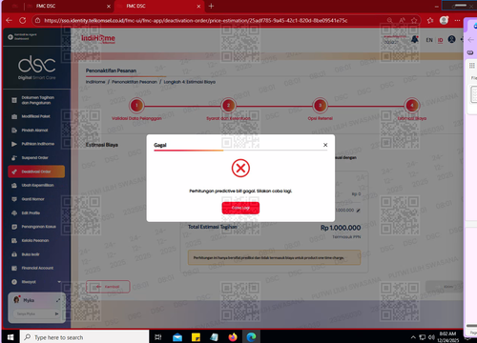This screenshot has width=477, height=343.
Task: Open a new browser tab
Action: (211, 6)
